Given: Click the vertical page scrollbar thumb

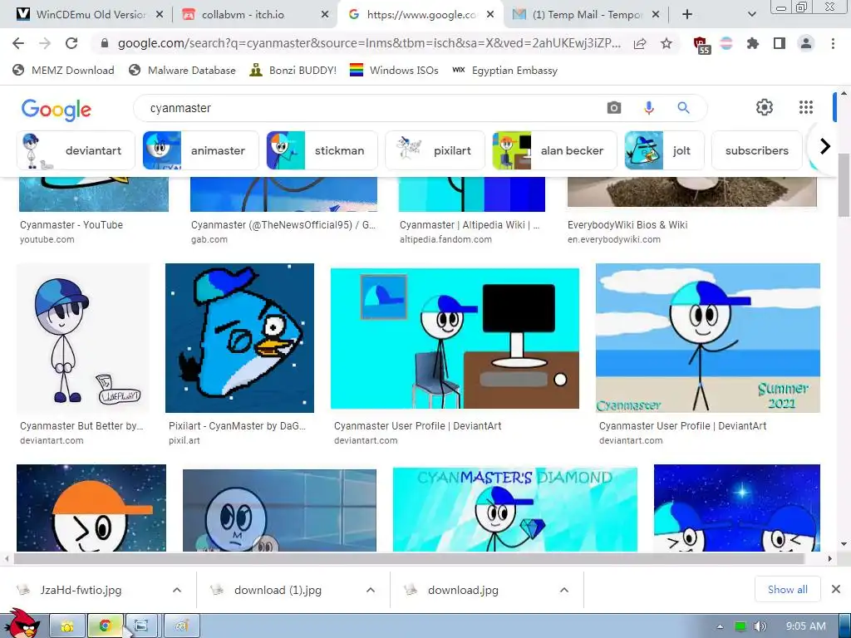Looking at the screenshot, I should click(844, 185).
